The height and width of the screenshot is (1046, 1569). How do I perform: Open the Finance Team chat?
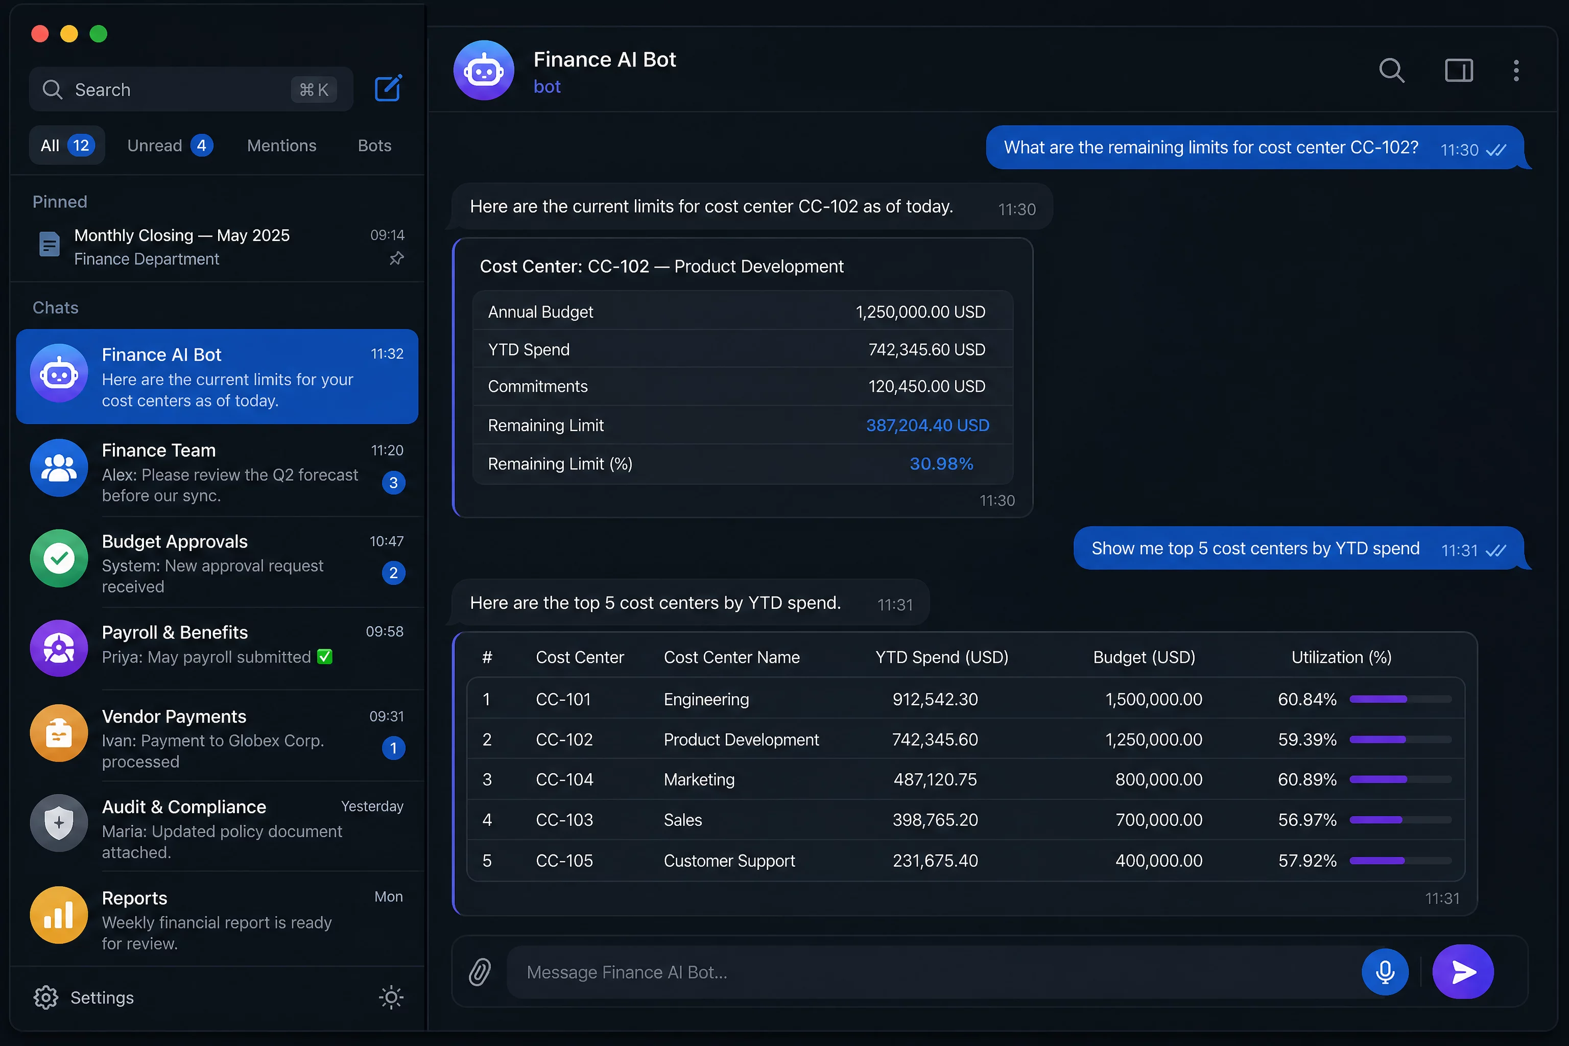pos(218,471)
